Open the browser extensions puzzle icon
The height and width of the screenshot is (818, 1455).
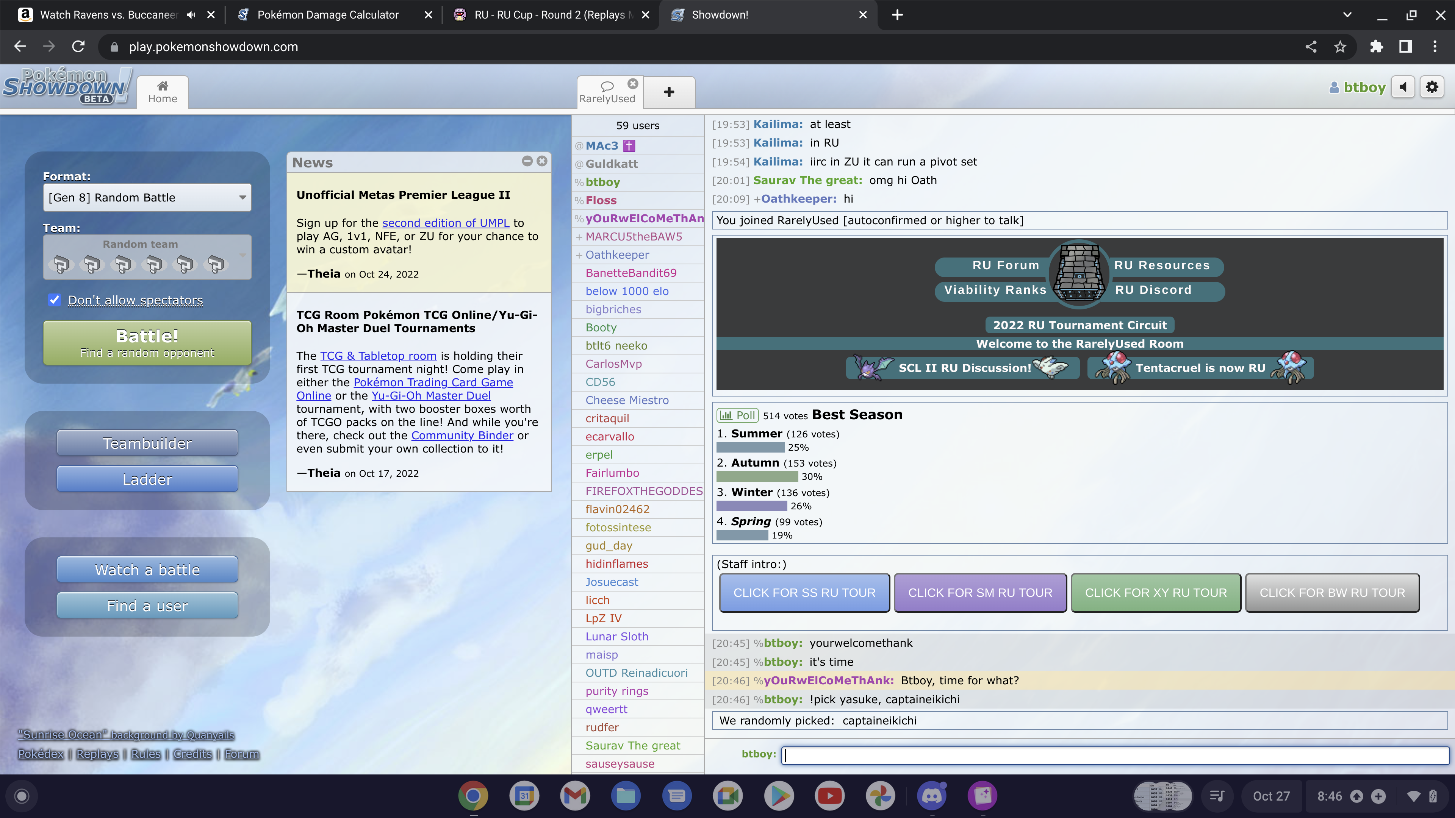click(1377, 47)
